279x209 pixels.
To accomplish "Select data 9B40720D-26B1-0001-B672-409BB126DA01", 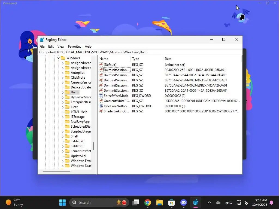I will 195,70.
